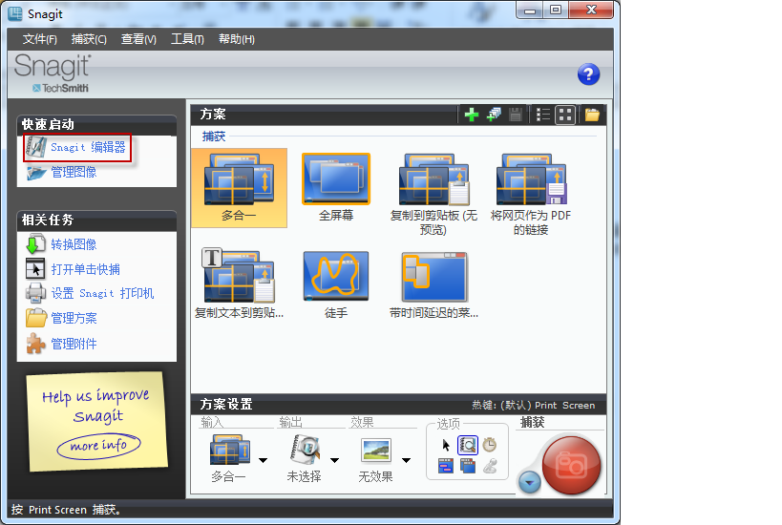Viewport: 782px width, 525px height.
Task: Expand the 输入 capture mode dropdown arrow
Action: 263,460
